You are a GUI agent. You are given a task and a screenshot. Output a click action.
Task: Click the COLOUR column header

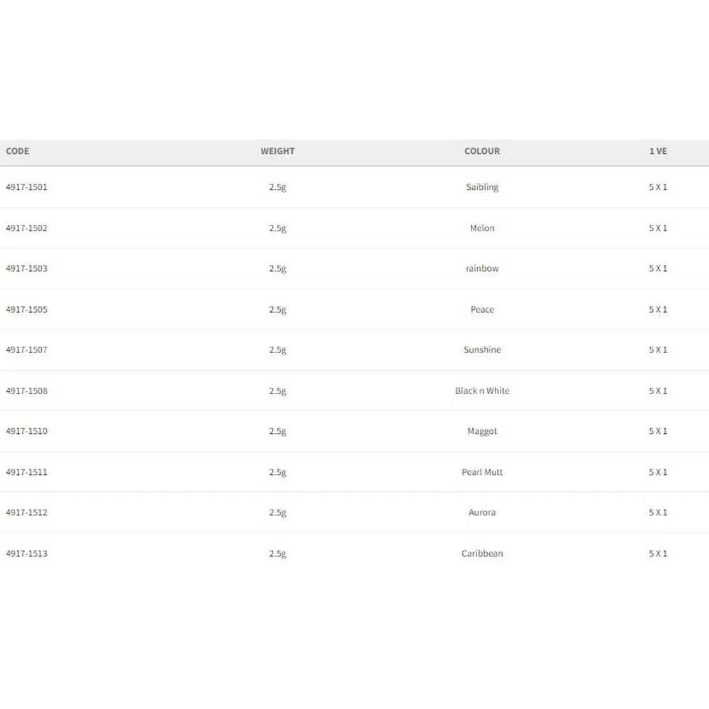click(x=482, y=151)
